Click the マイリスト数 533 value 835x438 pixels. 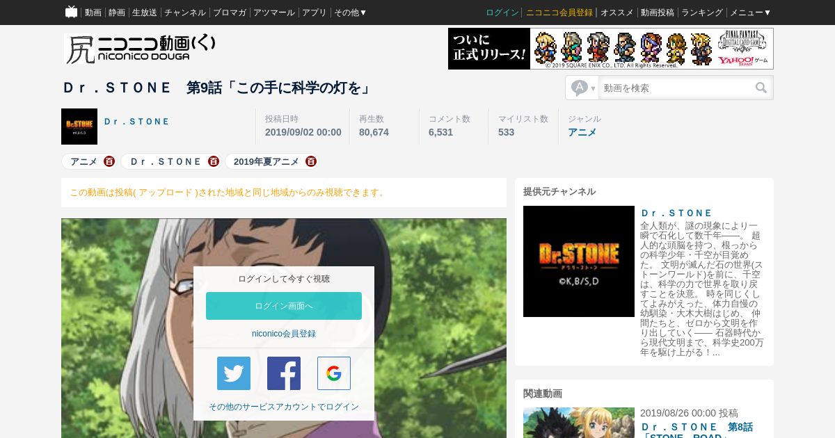(x=506, y=132)
